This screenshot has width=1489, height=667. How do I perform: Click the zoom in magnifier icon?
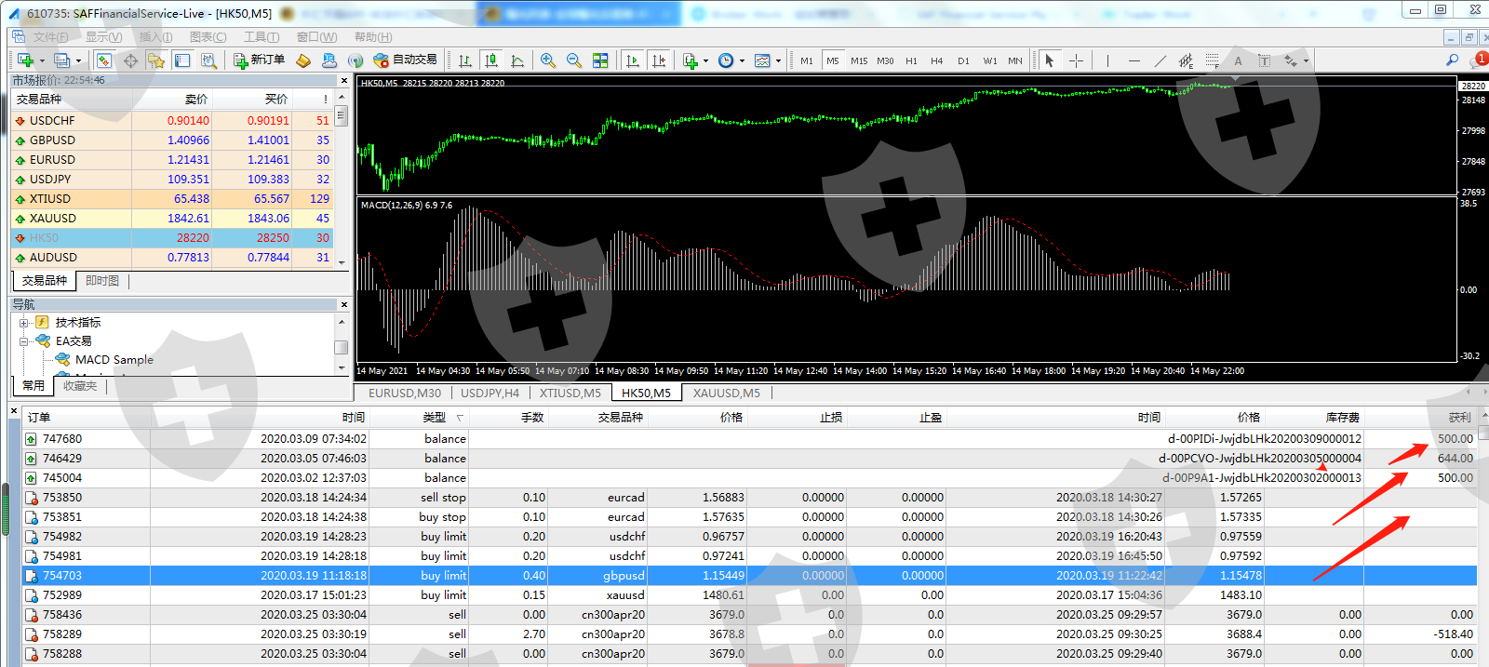(x=548, y=60)
